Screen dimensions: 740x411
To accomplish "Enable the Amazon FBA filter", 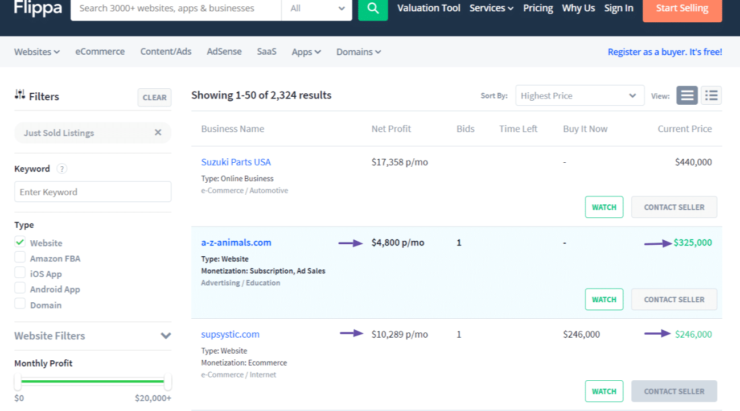I will click(20, 258).
